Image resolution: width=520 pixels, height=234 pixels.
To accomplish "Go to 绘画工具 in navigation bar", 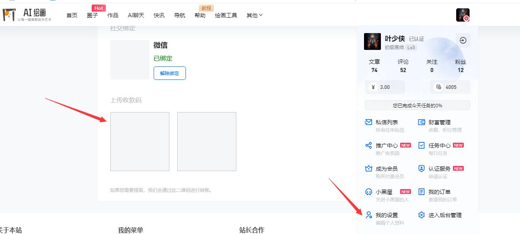I will click(226, 15).
